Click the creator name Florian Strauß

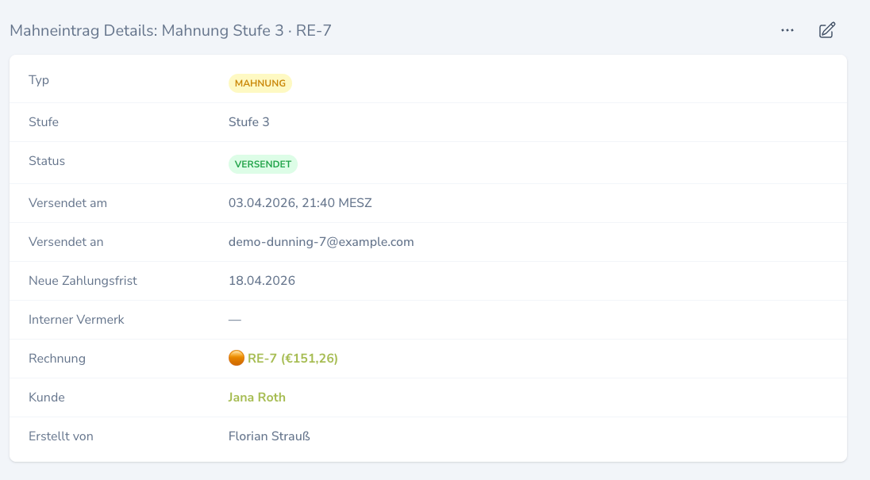269,436
